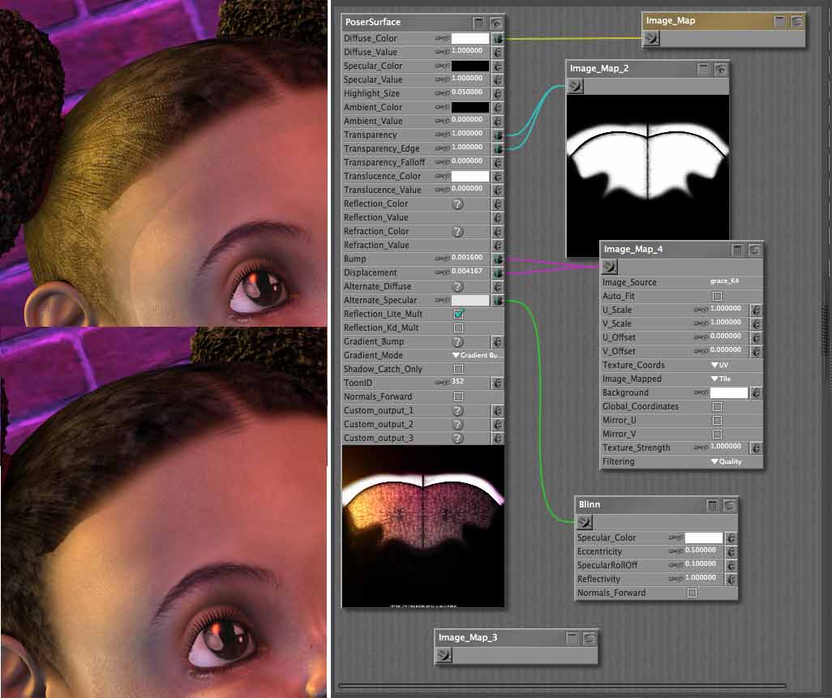Click the Displacement value 0.004167 field
Viewport: 832px width, 698px height.
(x=467, y=271)
